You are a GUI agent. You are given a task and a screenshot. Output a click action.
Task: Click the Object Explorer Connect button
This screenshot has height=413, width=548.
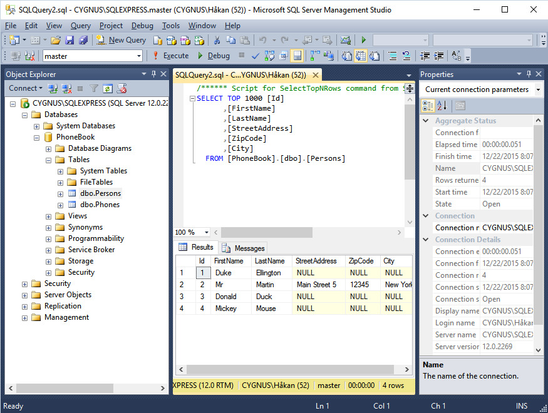25,88
